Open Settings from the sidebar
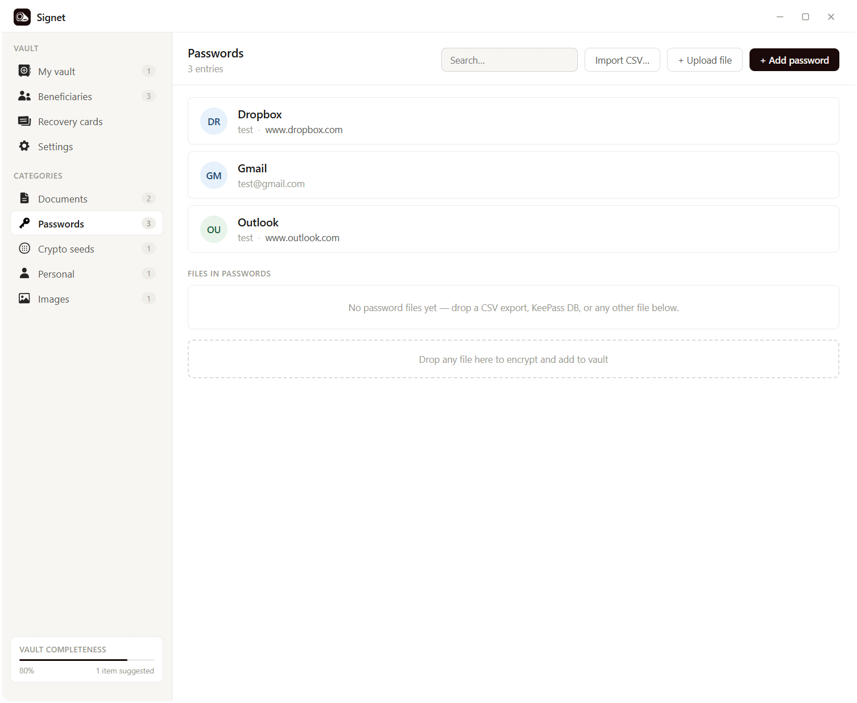Viewport: 857px width, 703px height. [x=86, y=146]
